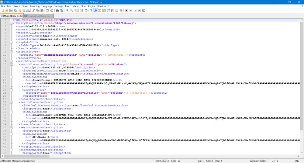
Task: Print the document using the printer icon
Action: 28,10
